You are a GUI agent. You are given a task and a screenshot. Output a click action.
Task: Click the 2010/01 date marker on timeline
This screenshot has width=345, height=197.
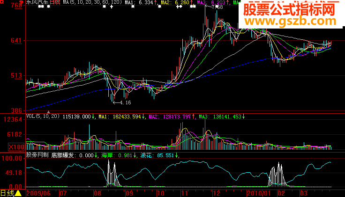pos(259,193)
